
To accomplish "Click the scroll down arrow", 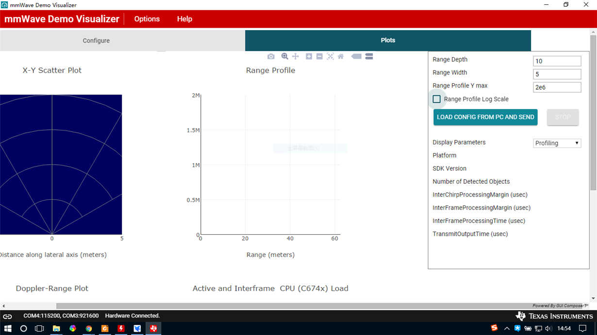I will [x=593, y=299].
